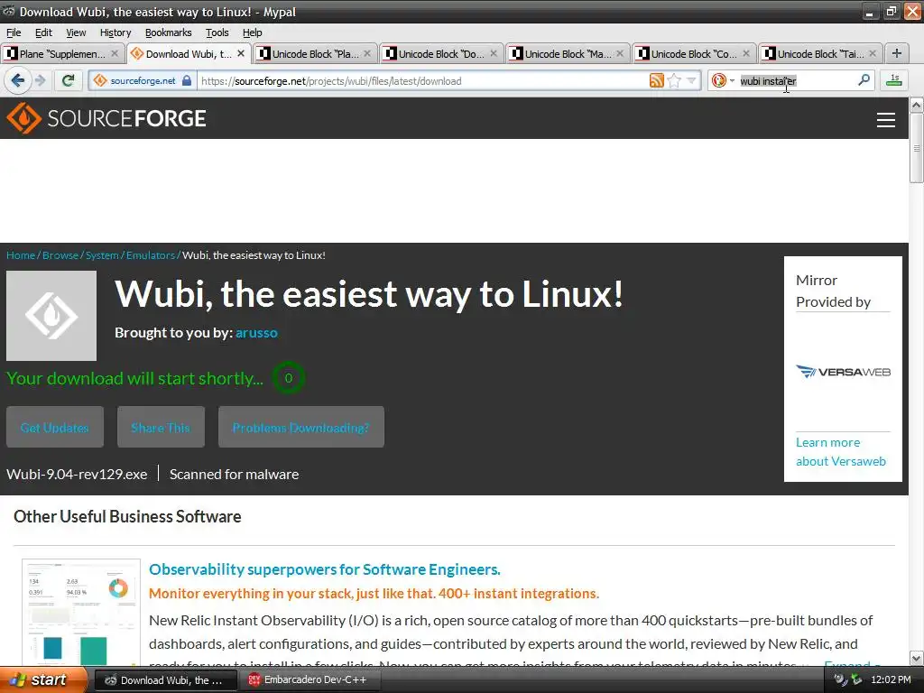Open the View menu
Image resolution: width=924 pixels, height=693 pixels.
click(76, 32)
